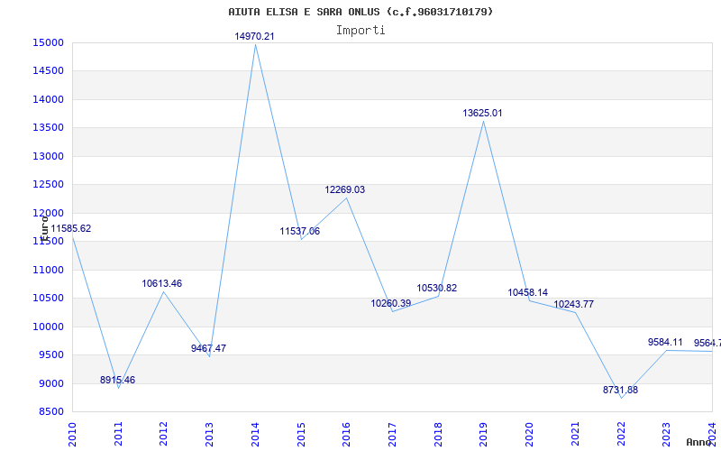Click the x-axis year 2012
The width and height of the screenshot is (721, 451).
(164, 434)
